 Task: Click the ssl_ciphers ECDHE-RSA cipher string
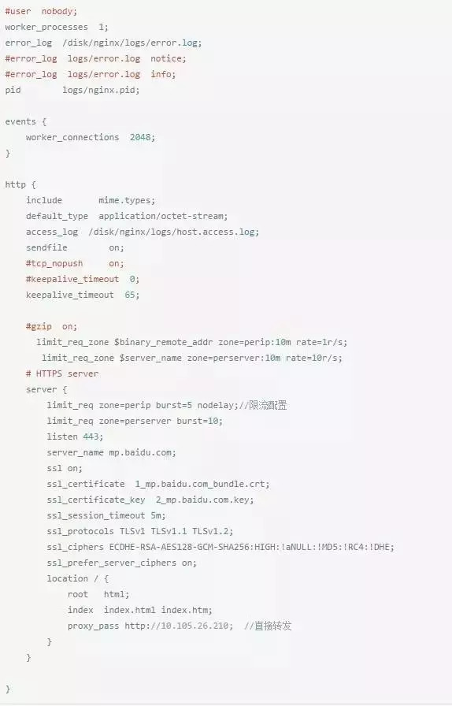click(252, 547)
